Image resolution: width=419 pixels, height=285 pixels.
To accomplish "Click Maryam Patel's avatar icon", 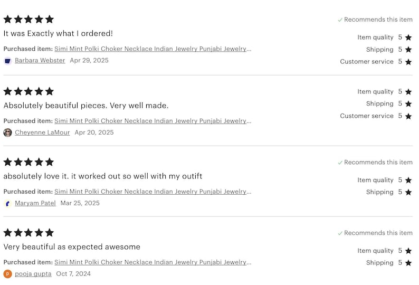I will [7, 203].
